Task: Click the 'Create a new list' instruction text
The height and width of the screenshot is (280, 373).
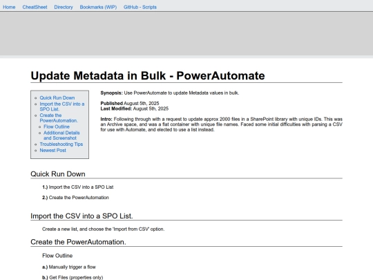Action: click(103, 230)
